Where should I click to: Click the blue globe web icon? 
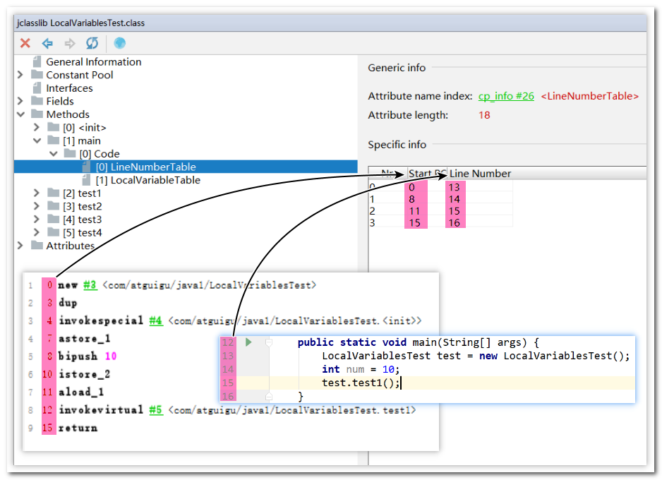(120, 43)
